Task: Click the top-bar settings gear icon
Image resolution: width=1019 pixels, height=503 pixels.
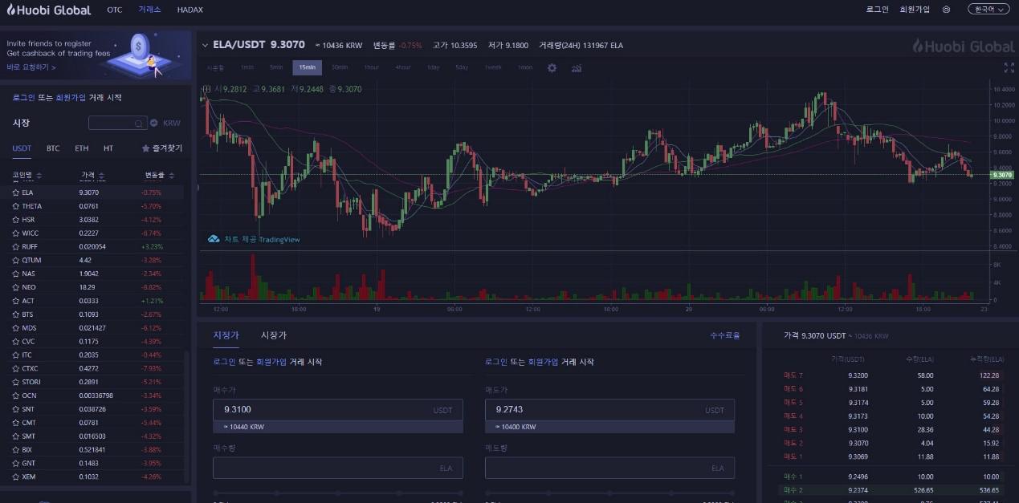Action: click(x=946, y=10)
